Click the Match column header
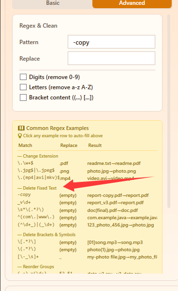 click(x=25, y=145)
